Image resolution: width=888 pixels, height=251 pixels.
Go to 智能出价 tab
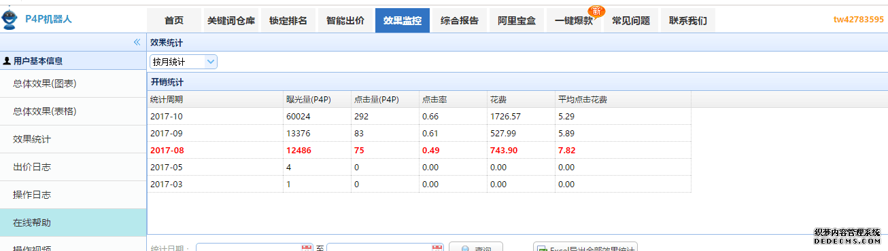[345, 20]
